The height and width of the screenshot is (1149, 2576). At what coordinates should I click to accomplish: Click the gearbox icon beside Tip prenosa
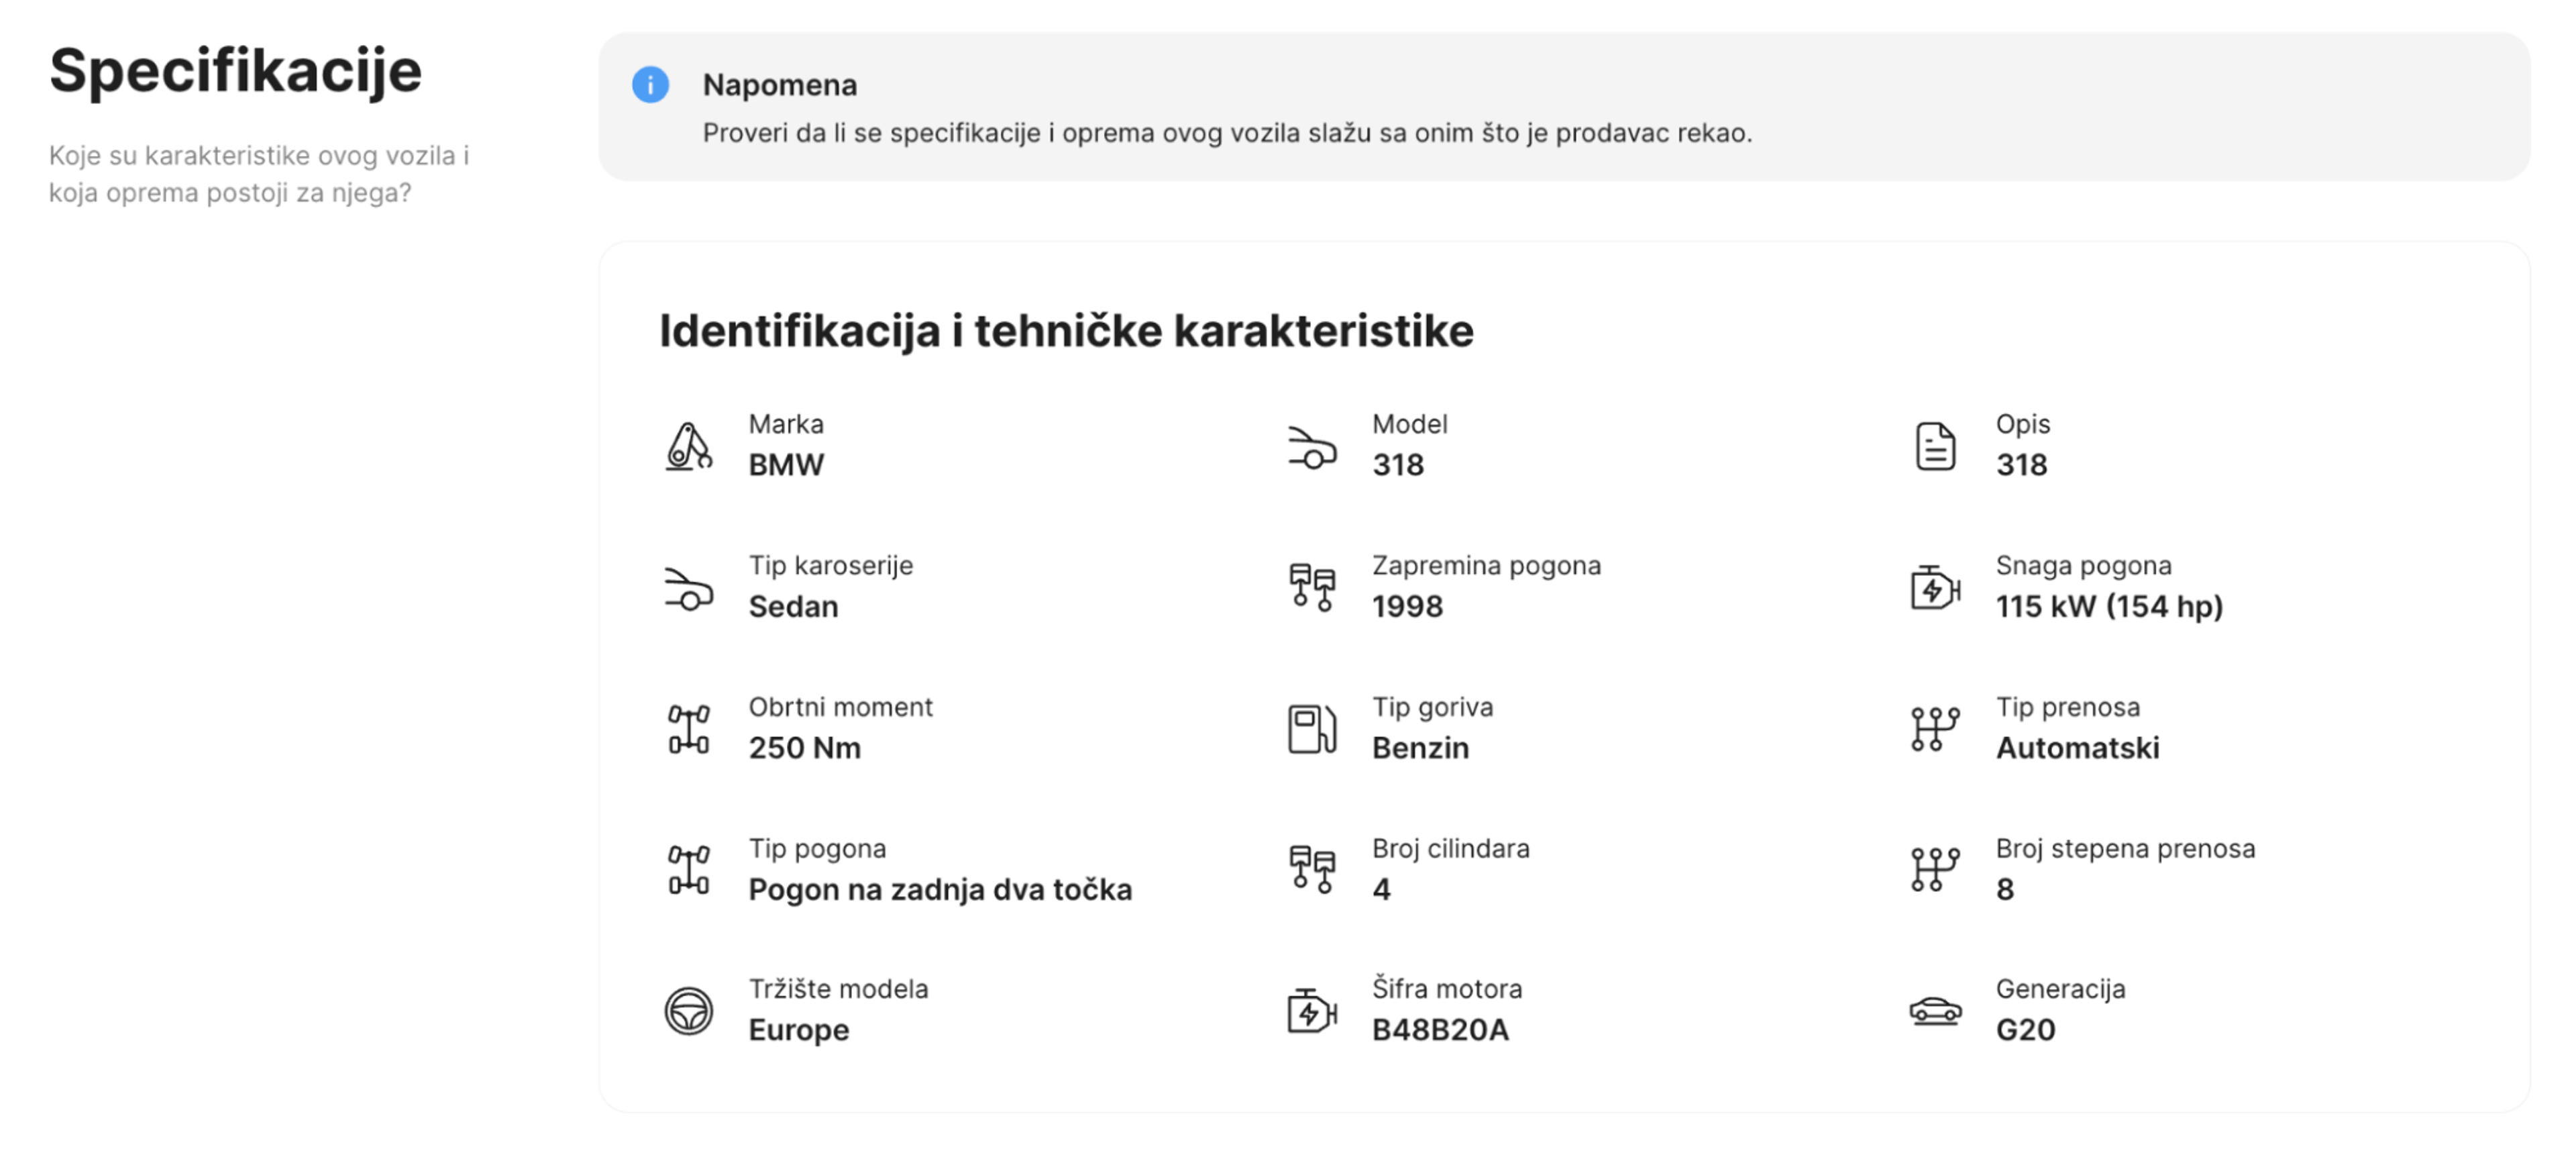(1935, 730)
